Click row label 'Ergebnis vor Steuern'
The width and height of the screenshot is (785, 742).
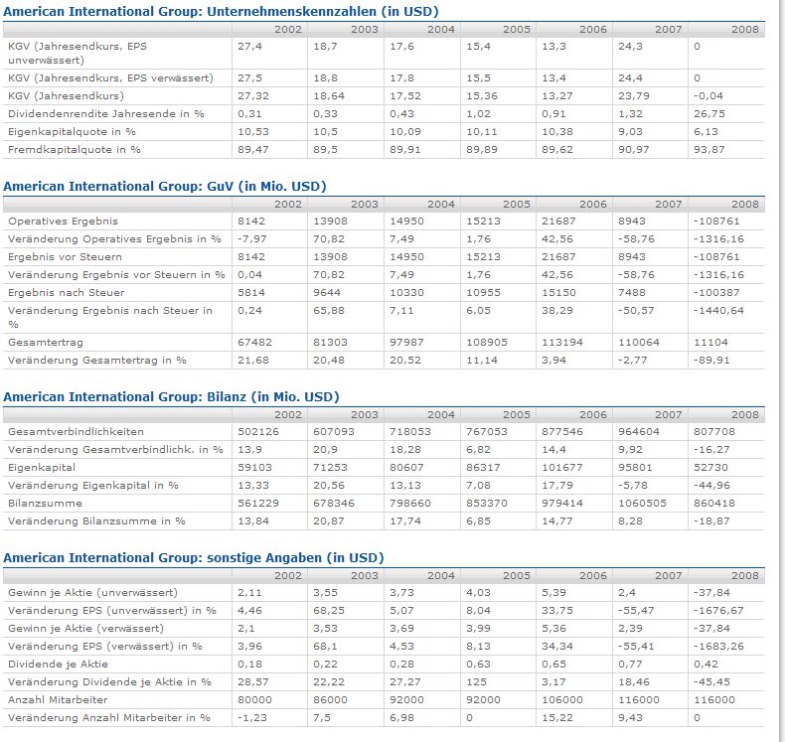click(x=65, y=257)
